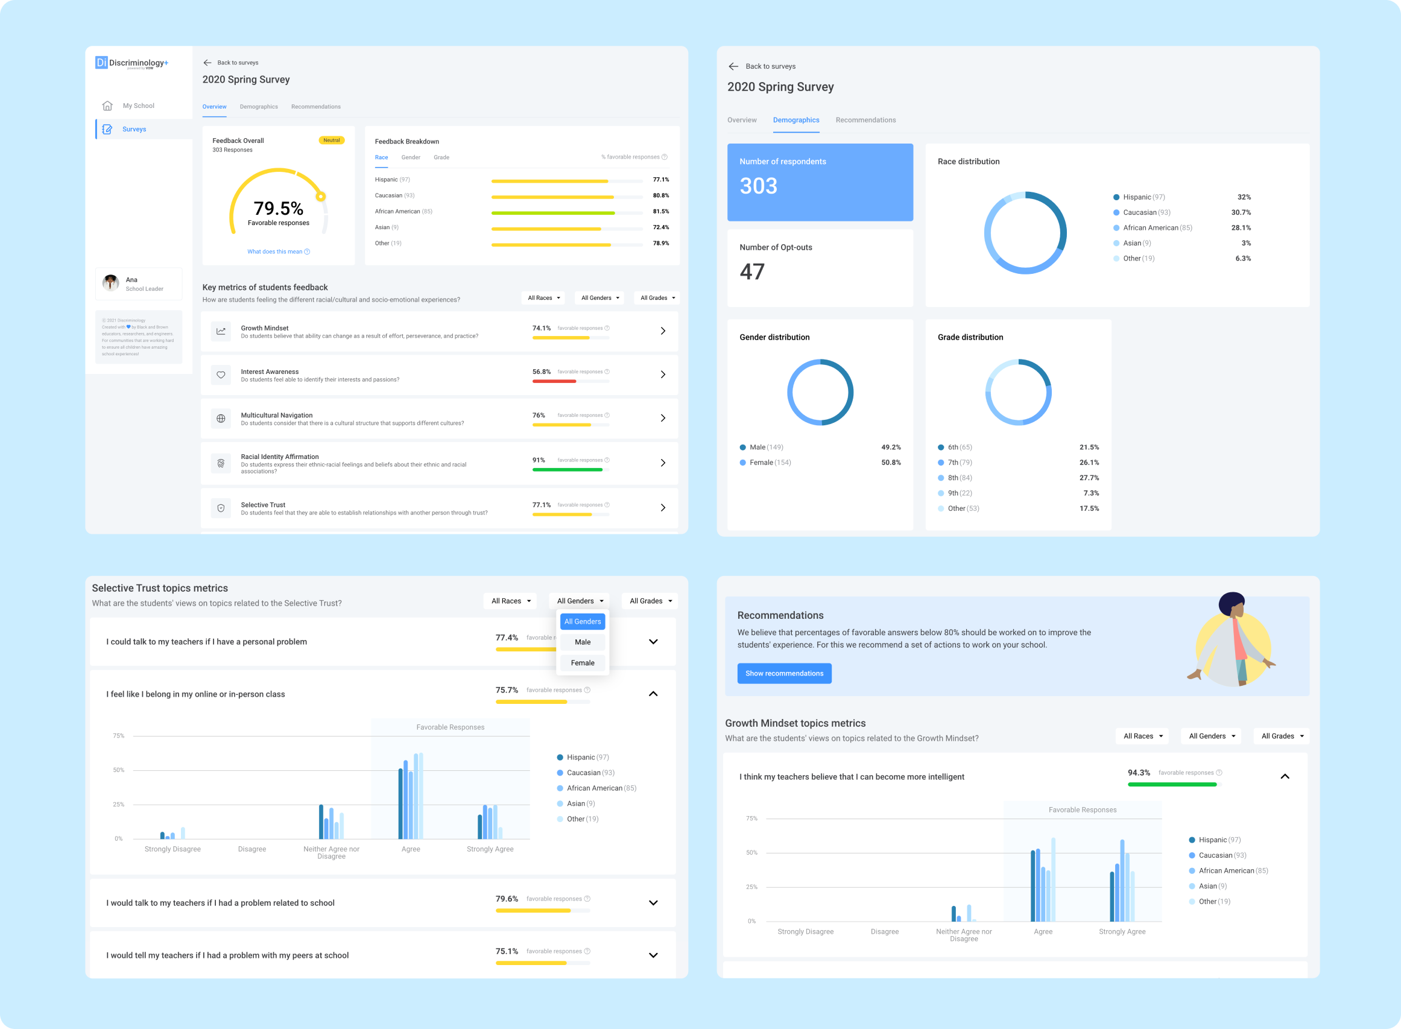Select Female in the gender dropdown list
1401x1029 pixels.
pos(582,663)
